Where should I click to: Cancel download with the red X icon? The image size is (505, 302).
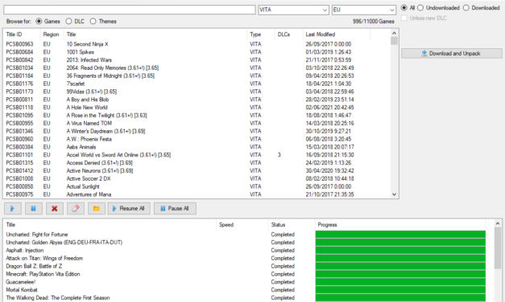point(55,209)
